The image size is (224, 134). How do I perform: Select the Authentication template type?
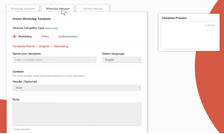coord(55,36)
